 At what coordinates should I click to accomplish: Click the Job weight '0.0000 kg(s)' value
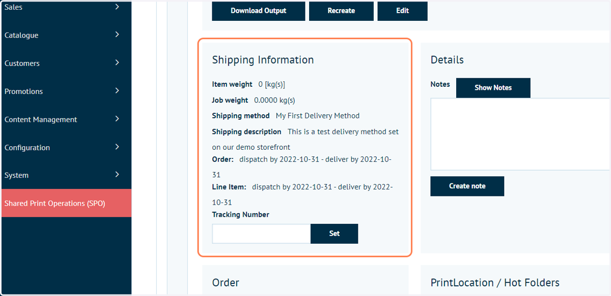274,101
